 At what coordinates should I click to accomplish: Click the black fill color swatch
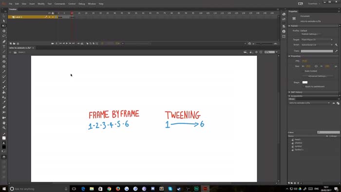click(4, 147)
